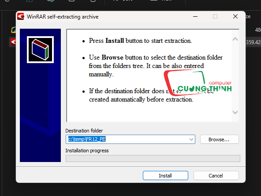Click the Install button
The width and height of the screenshot is (261, 196).
(x=165, y=176)
